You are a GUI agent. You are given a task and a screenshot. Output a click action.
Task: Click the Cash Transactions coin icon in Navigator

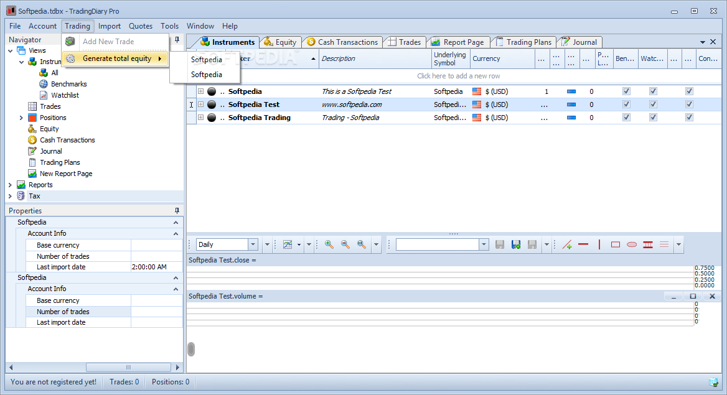32,140
